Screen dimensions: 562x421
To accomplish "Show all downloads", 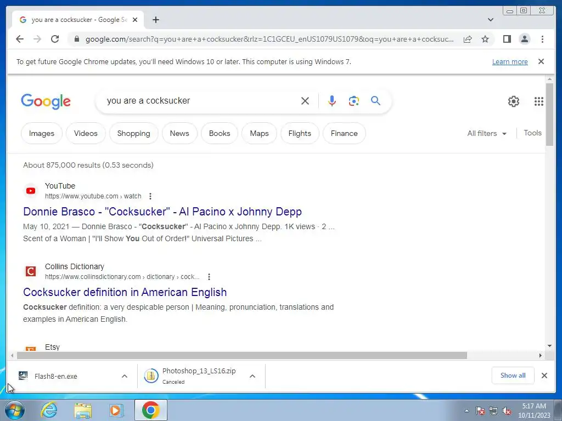I will (x=513, y=376).
